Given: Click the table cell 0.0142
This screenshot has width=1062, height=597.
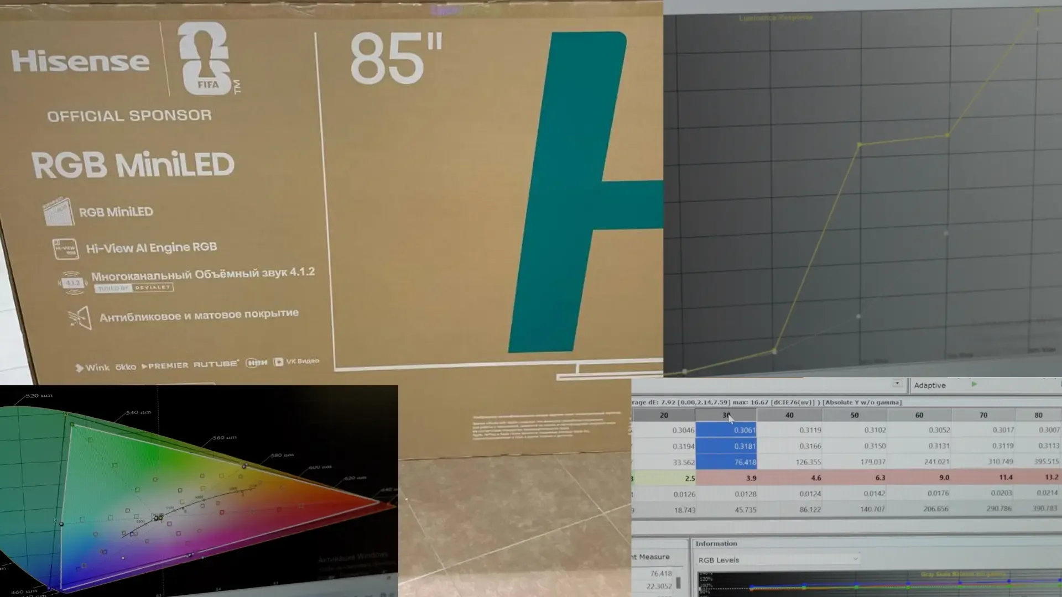Looking at the screenshot, I should pyautogui.click(x=855, y=494).
